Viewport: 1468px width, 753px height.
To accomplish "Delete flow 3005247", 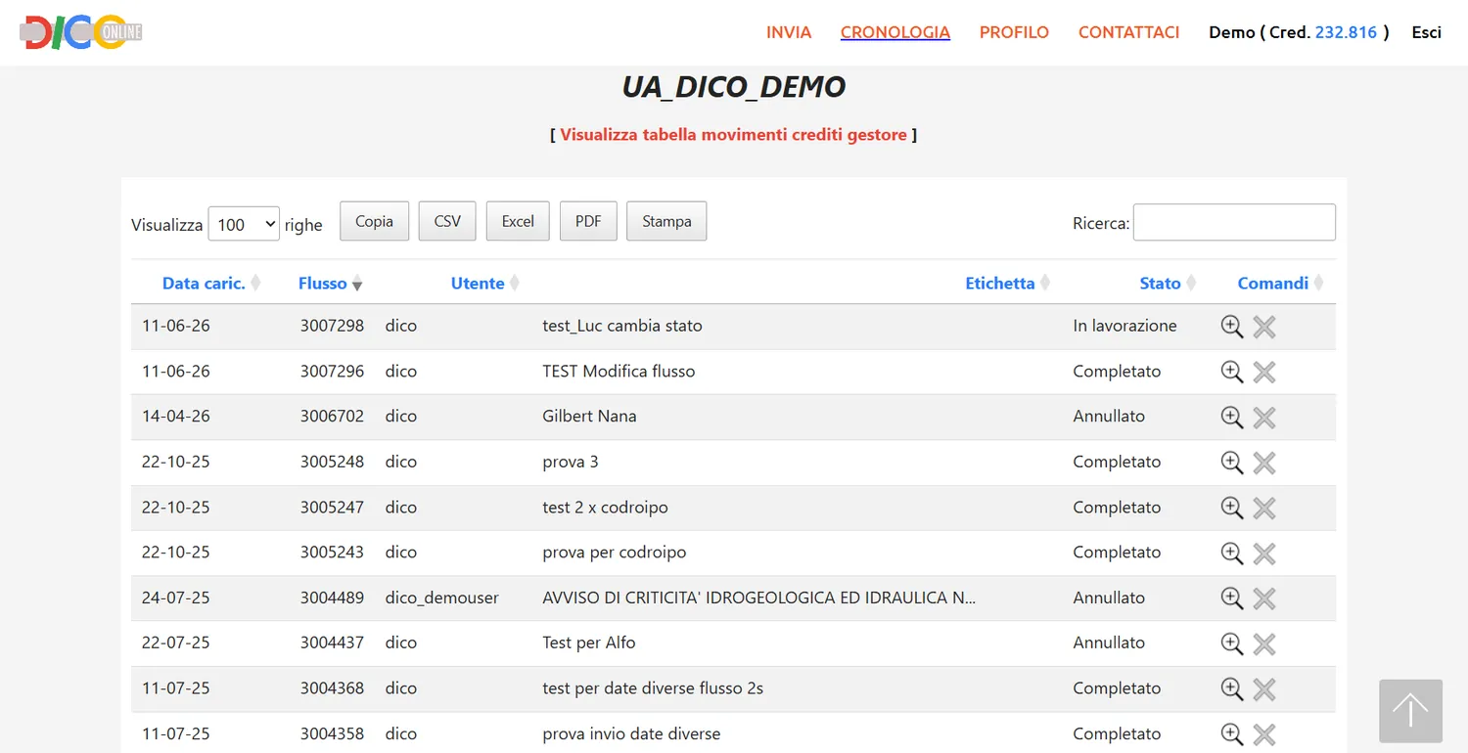I will 1264,508.
